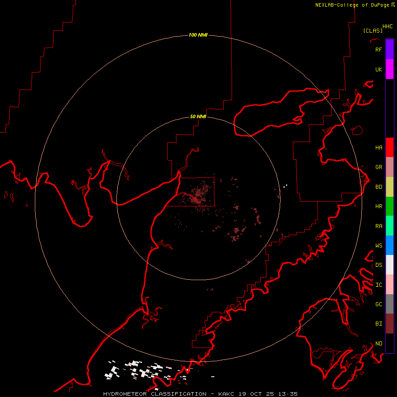Click the DS white legend swatch

(390, 265)
